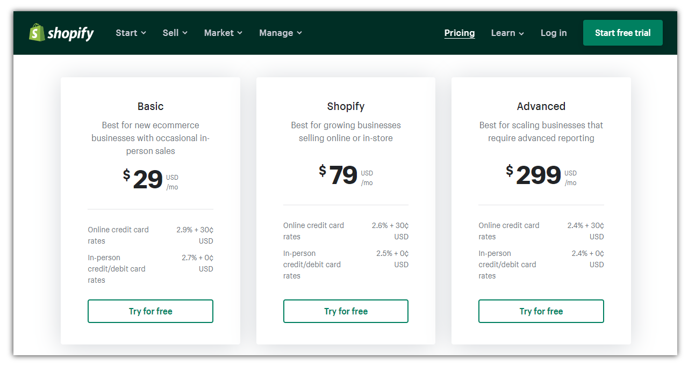The width and height of the screenshot is (688, 367).
Task: Click the 2.4% + 30¢ USD rate
Action: coord(585,231)
